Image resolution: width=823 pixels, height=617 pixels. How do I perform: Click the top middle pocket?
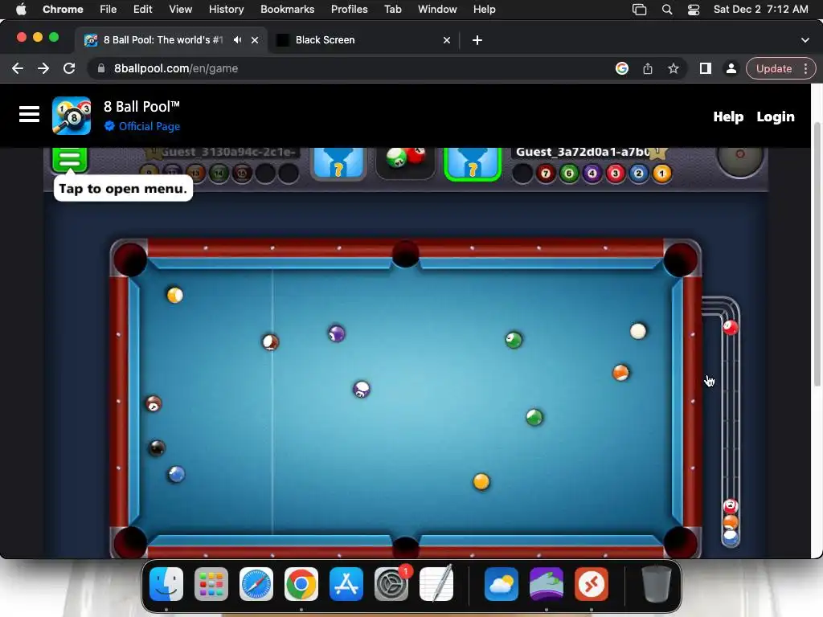pyautogui.click(x=406, y=253)
